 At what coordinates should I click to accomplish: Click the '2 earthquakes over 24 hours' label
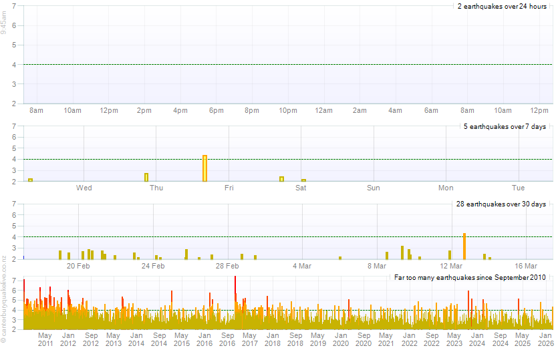[x=502, y=6]
